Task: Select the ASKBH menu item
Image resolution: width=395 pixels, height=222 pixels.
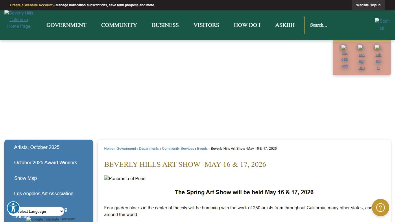Action: (285, 25)
